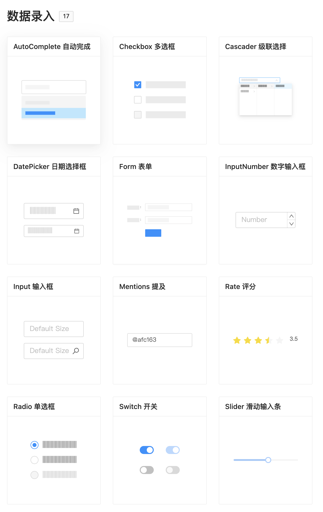323x512 pixels.
Task: Select the third disabled radio button
Action: [34, 475]
